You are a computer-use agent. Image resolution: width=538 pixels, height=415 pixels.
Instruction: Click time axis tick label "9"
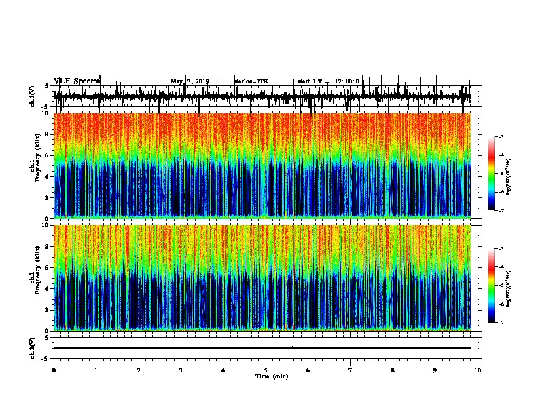(x=435, y=370)
